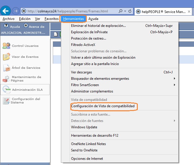Open address bar autocomplete dropdown arrow
This screenshot has width=194, height=165.
[x=125, y=11]
